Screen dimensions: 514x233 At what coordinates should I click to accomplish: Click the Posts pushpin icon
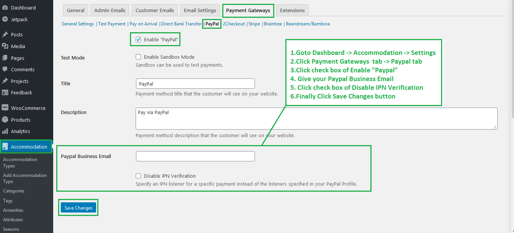click(5, 34)
